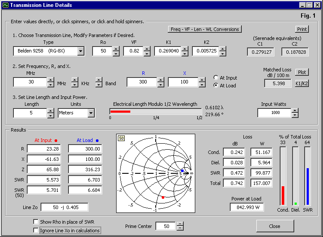Increase Prime Center spinner value

coord(180,224)
